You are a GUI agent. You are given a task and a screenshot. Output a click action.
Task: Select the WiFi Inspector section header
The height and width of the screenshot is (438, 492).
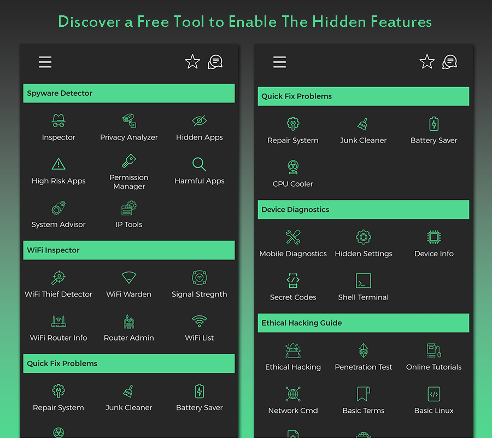tap(129, 250)
